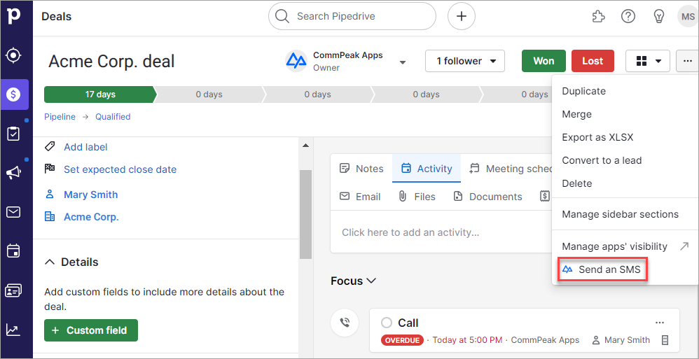Image resolution: width=699 pixels, height=359 pixels.
Task: Choose Send an SMS
Action: coord(602,269)
